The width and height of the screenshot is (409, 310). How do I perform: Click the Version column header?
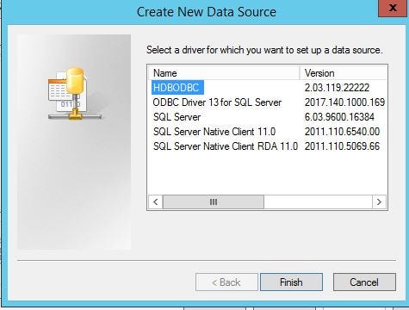pos(344,73)
